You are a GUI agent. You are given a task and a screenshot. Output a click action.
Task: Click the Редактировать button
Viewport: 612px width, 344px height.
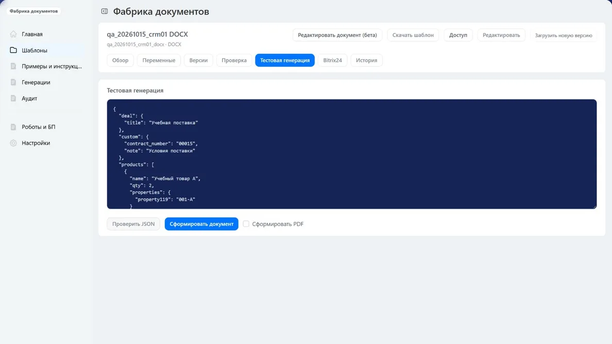(x=501, y=35)
